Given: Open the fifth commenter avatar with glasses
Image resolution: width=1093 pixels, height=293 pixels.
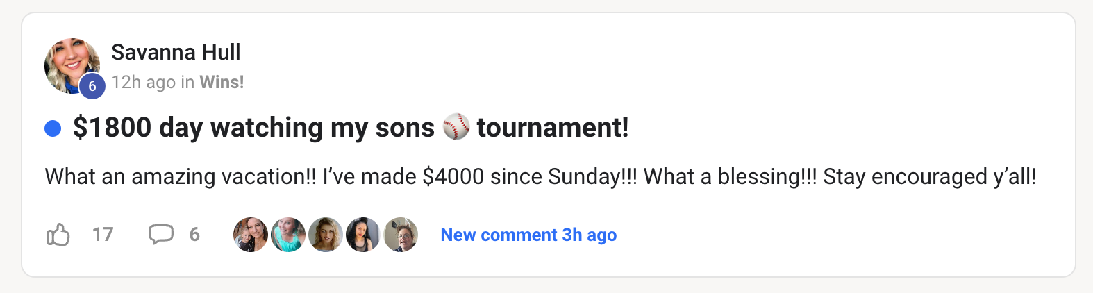Looking at the screenshot, I should pos(401,235).
